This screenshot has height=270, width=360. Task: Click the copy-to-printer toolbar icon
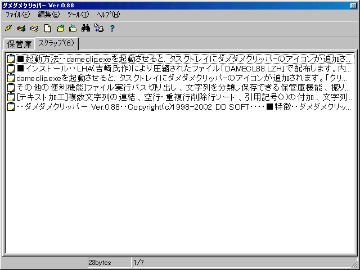(x=99, y=28)
